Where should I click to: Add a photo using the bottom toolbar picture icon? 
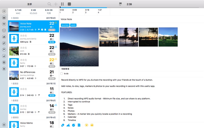pyautogui.click(x=68, y=125)
